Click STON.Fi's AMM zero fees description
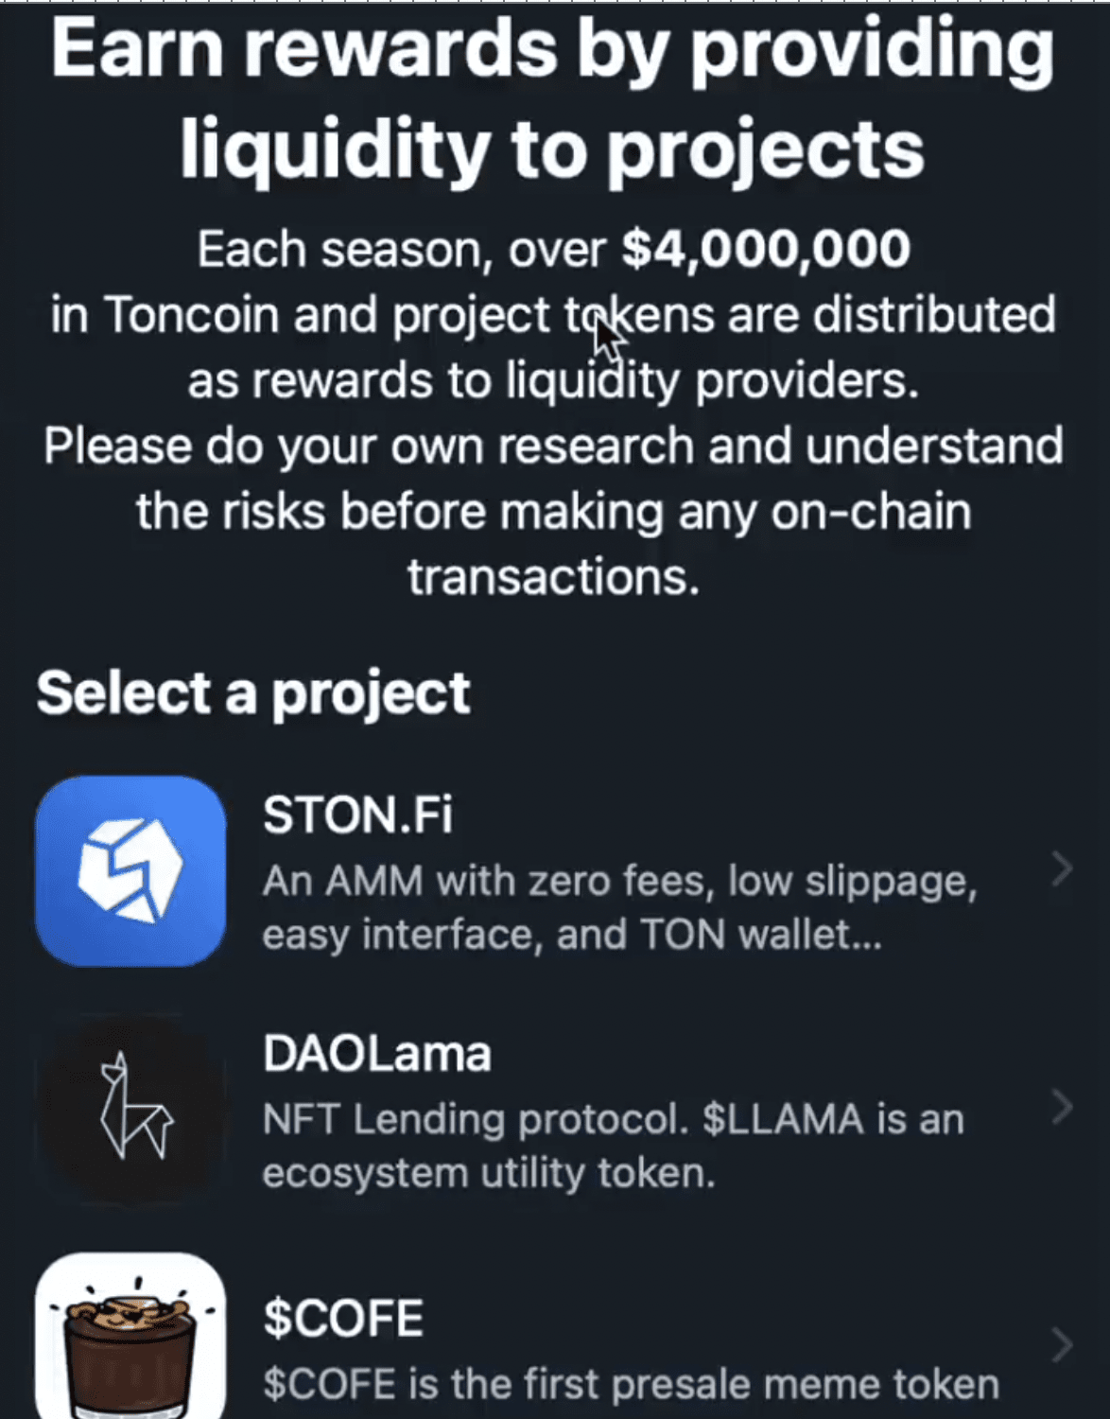This screenshot has width=1110, height=1419. [618, 907]
